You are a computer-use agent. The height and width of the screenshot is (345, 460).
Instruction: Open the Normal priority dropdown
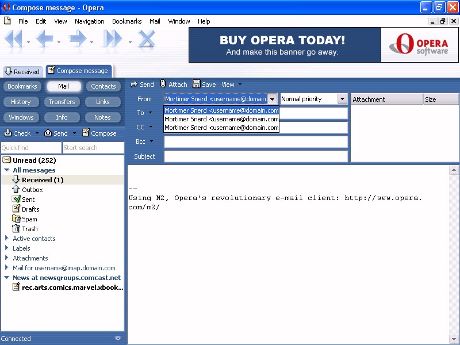click(342, 99)
